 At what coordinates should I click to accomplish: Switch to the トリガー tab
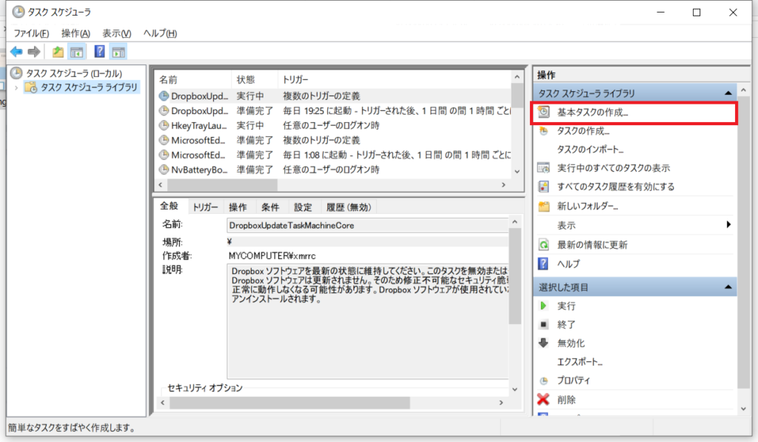[205, 207]
